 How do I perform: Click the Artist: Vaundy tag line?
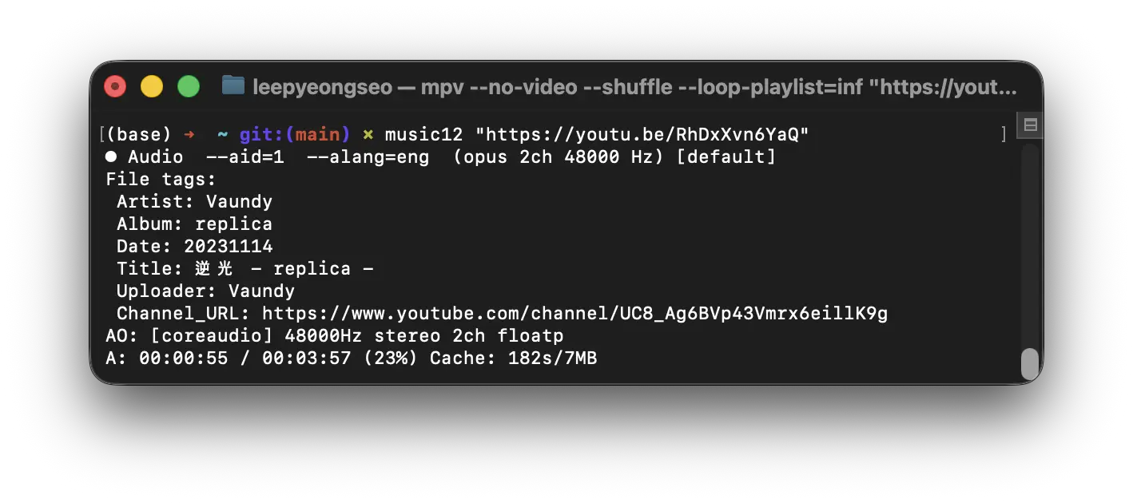[194, 202]
